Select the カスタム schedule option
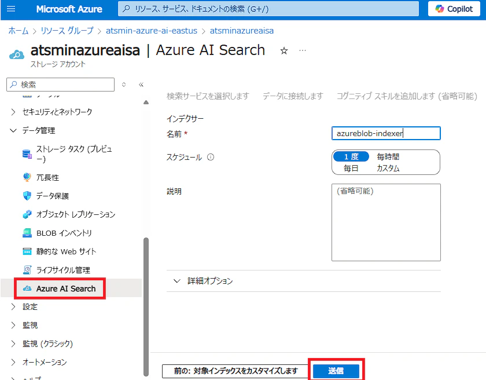This screenshot has height=380, width=486. [x=388, y=169]
